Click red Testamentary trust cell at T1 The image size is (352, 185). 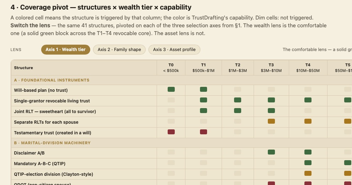pyautogui.click(x=204, y=132)
